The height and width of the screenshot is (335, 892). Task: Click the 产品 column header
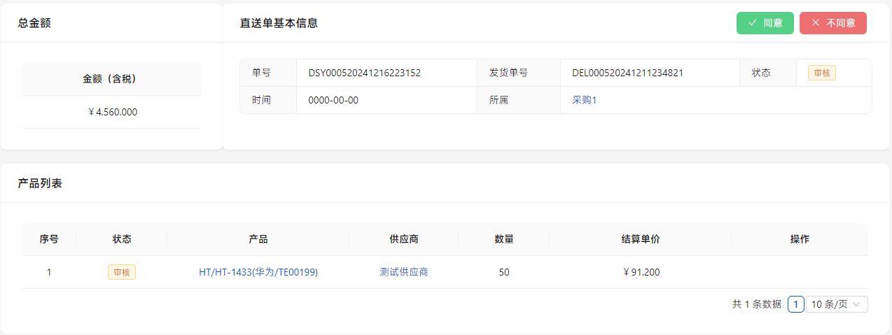(x=258, y=239)
